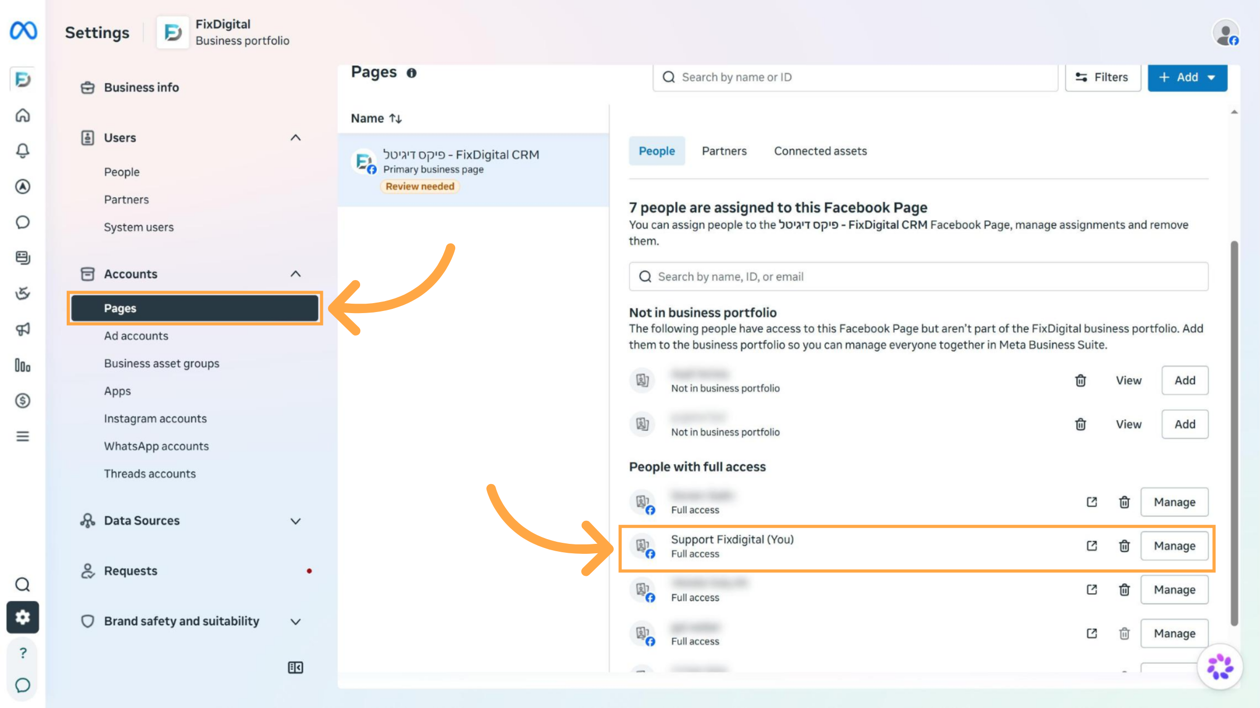
Task: Open Support Fixdigital external link icon
Action: click(1092, 546)
